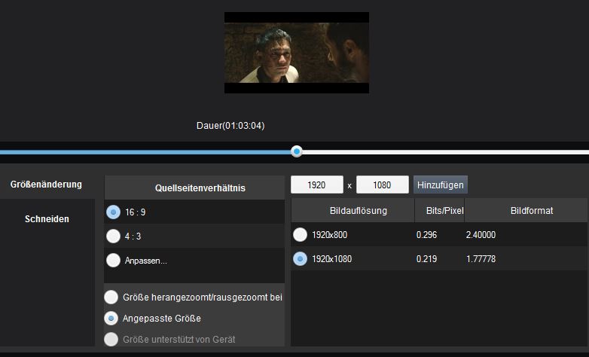The width and height of the screenshot is (589, 357).
Task: Open the Größenänderung tab
Action: coord(47,185)
